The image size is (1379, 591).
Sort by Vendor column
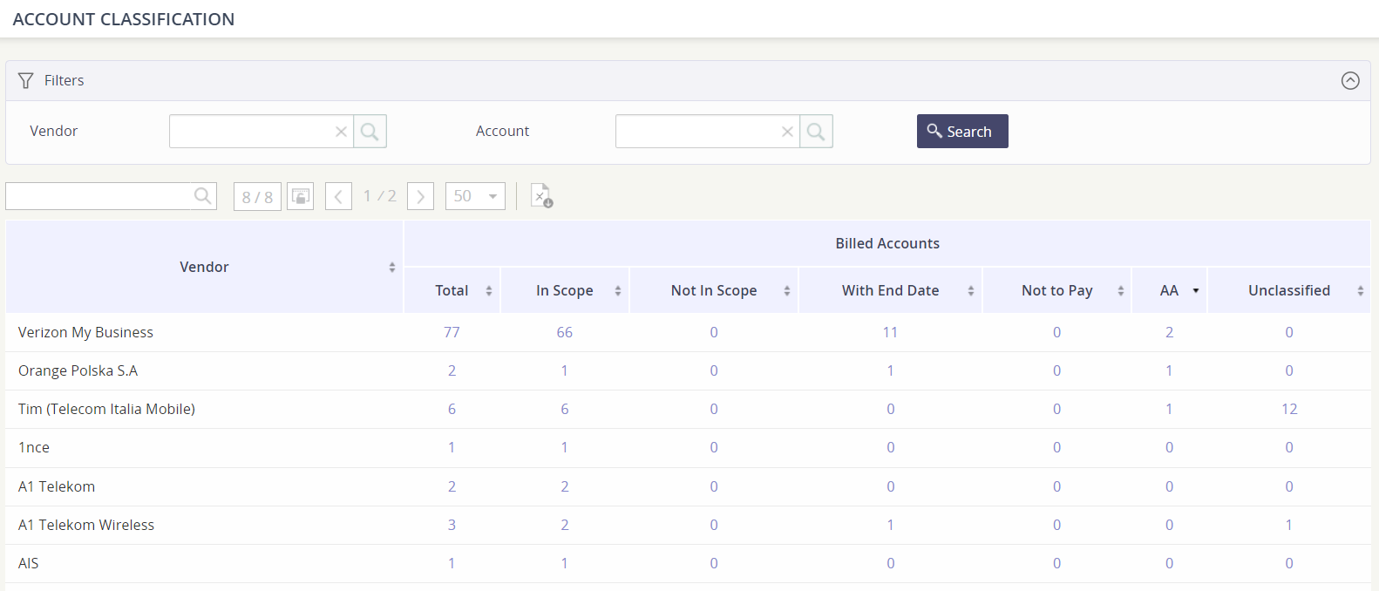392,268
